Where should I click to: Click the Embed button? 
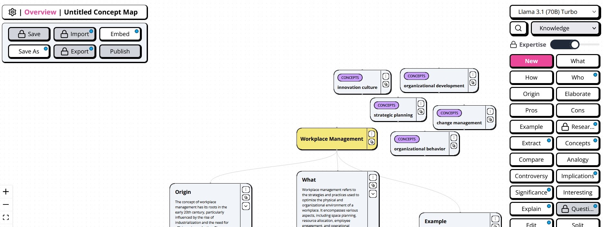tap(120, 34)
